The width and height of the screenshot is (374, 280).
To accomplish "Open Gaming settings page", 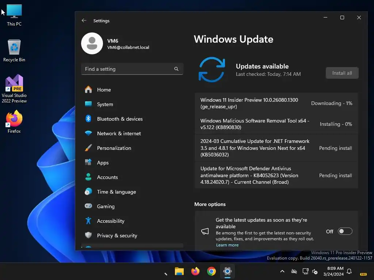I will [132, 206].
